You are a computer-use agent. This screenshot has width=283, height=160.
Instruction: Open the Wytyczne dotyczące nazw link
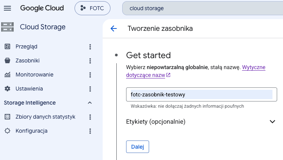tap(146, 75)
